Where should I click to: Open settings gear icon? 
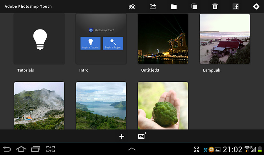(256, 6)
